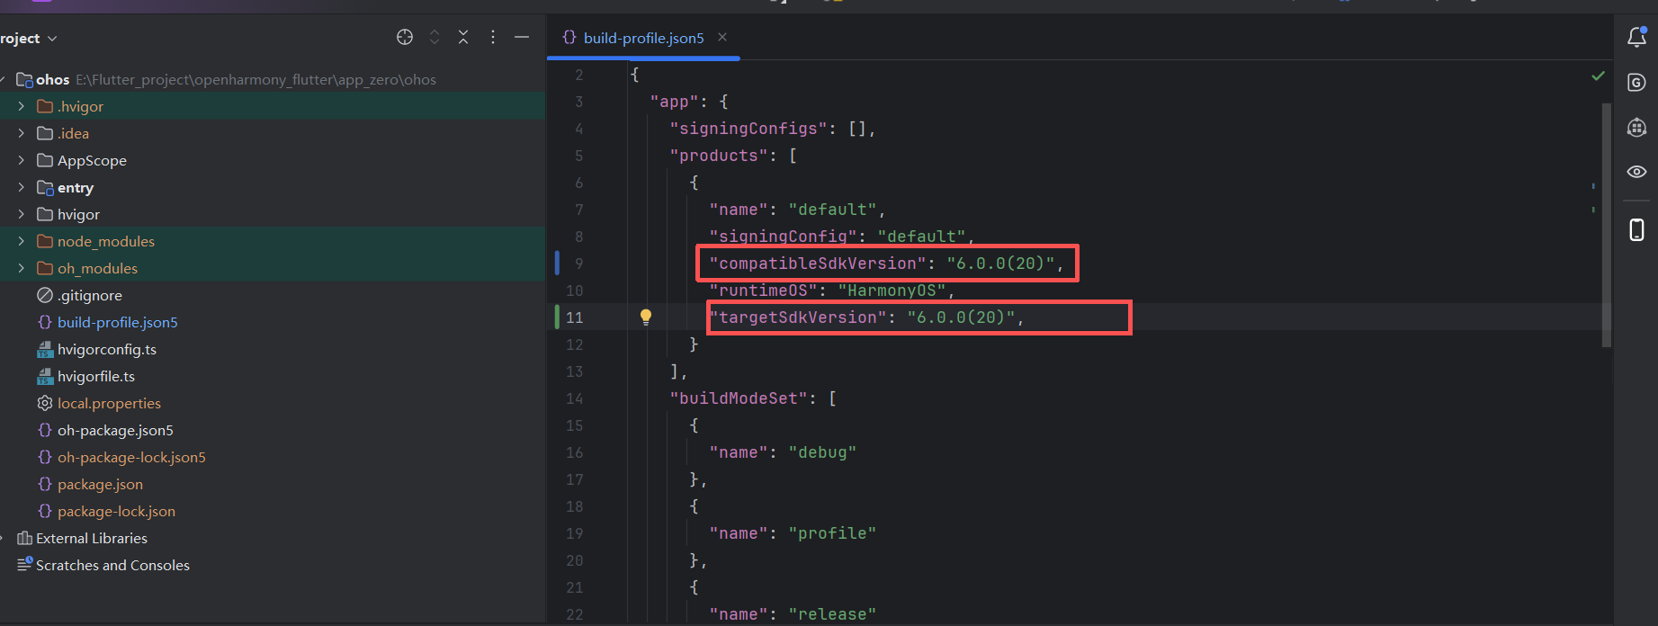Expand the node_modules folder
Viewport: 1658px width, 626px height.
21,241
